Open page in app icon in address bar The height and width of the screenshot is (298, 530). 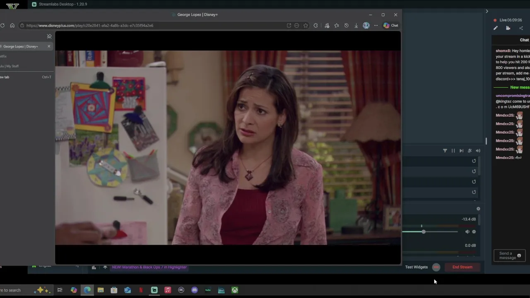(x=289, y=25)
